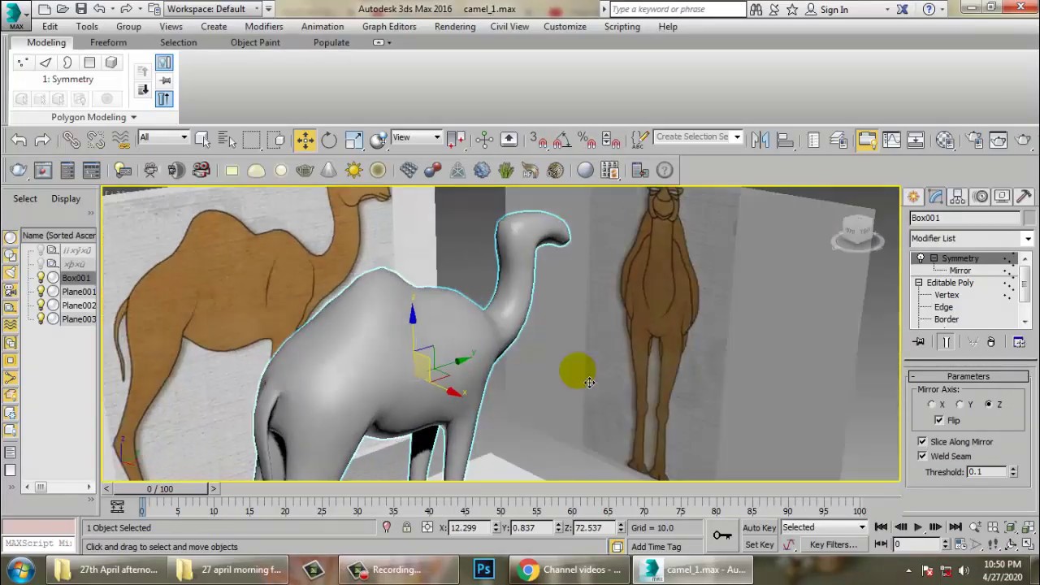Click the Mirror tool icon

pos(760,140)
